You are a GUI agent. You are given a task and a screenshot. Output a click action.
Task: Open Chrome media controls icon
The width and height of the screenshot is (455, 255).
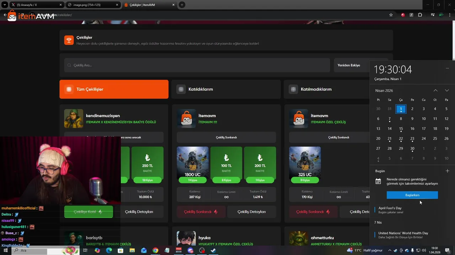coord(433,15)
